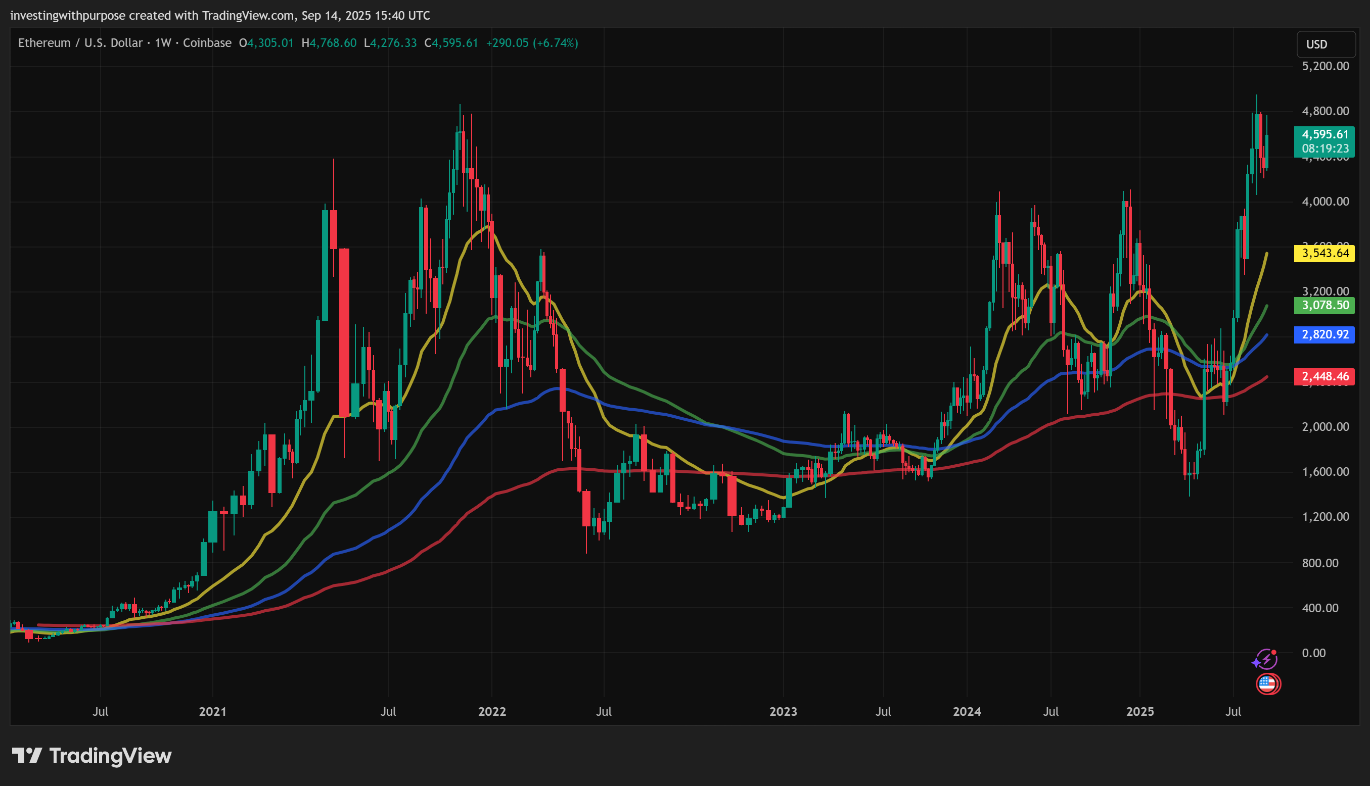1370x786 pixels.
Task: Click the Coinbase exchange label in legend
Action: click(x=207, y=43)
